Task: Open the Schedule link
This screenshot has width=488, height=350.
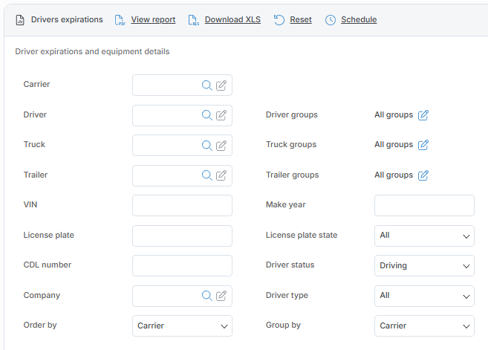Action: click(359, 19)
